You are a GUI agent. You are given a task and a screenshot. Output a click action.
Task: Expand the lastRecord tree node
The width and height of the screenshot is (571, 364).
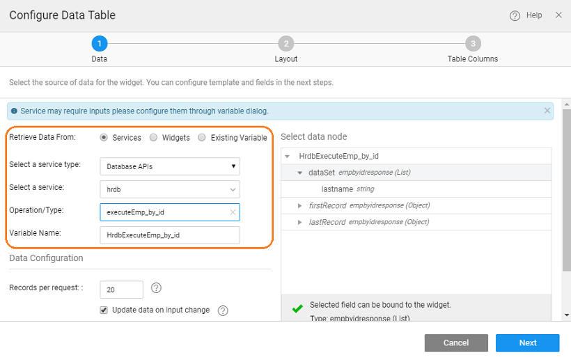[x=300, y=222]
